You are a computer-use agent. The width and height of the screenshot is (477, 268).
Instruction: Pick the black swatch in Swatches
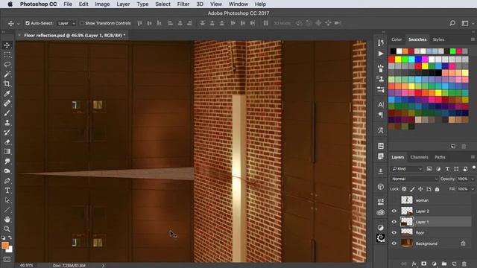pos(394,51)
